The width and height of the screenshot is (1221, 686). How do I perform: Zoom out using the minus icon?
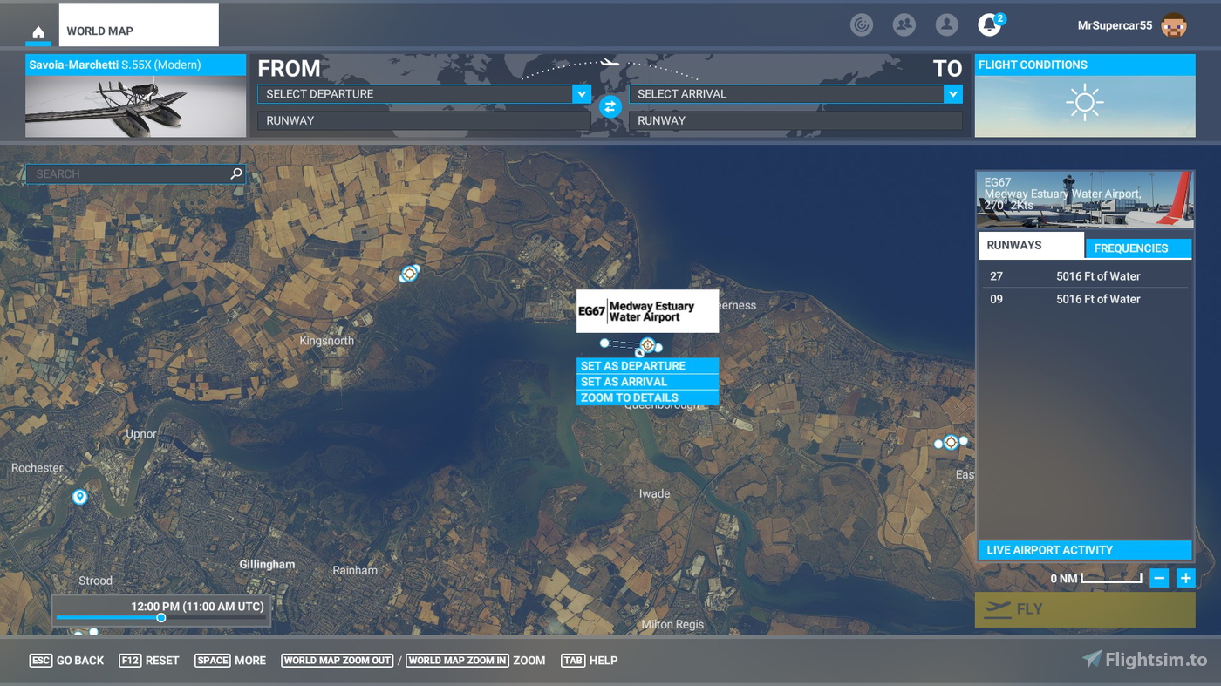(1159, 578)
